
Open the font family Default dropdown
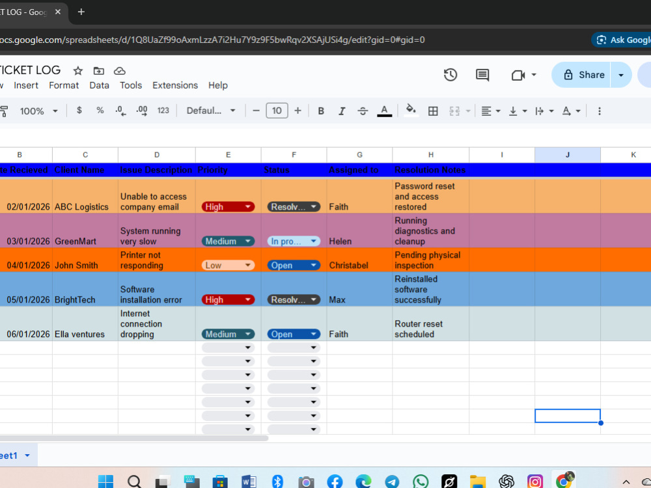click(211, 111)
